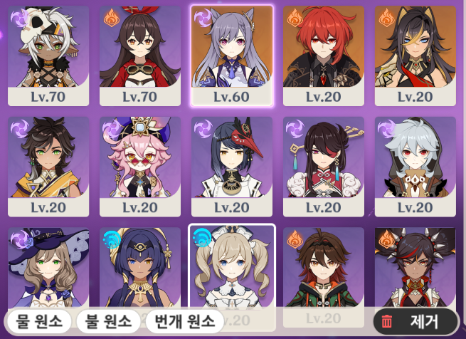
Task: Select the skull-masked white-haired character card
Action: 48,56
